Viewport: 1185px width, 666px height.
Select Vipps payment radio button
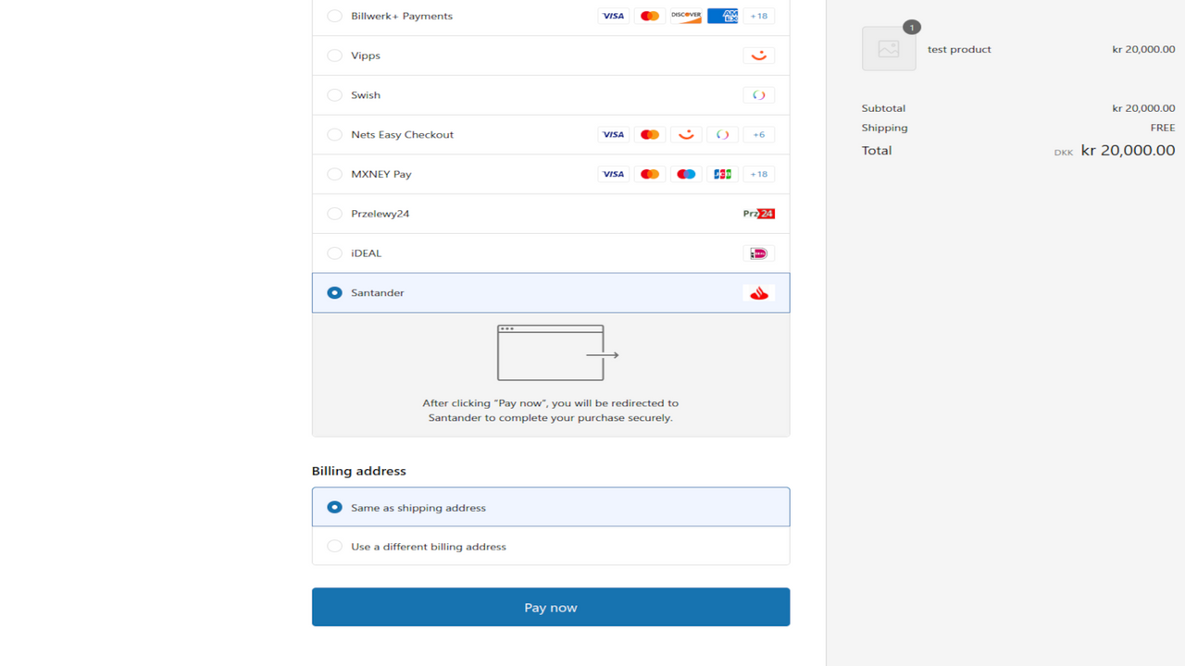tap(334, 55)
